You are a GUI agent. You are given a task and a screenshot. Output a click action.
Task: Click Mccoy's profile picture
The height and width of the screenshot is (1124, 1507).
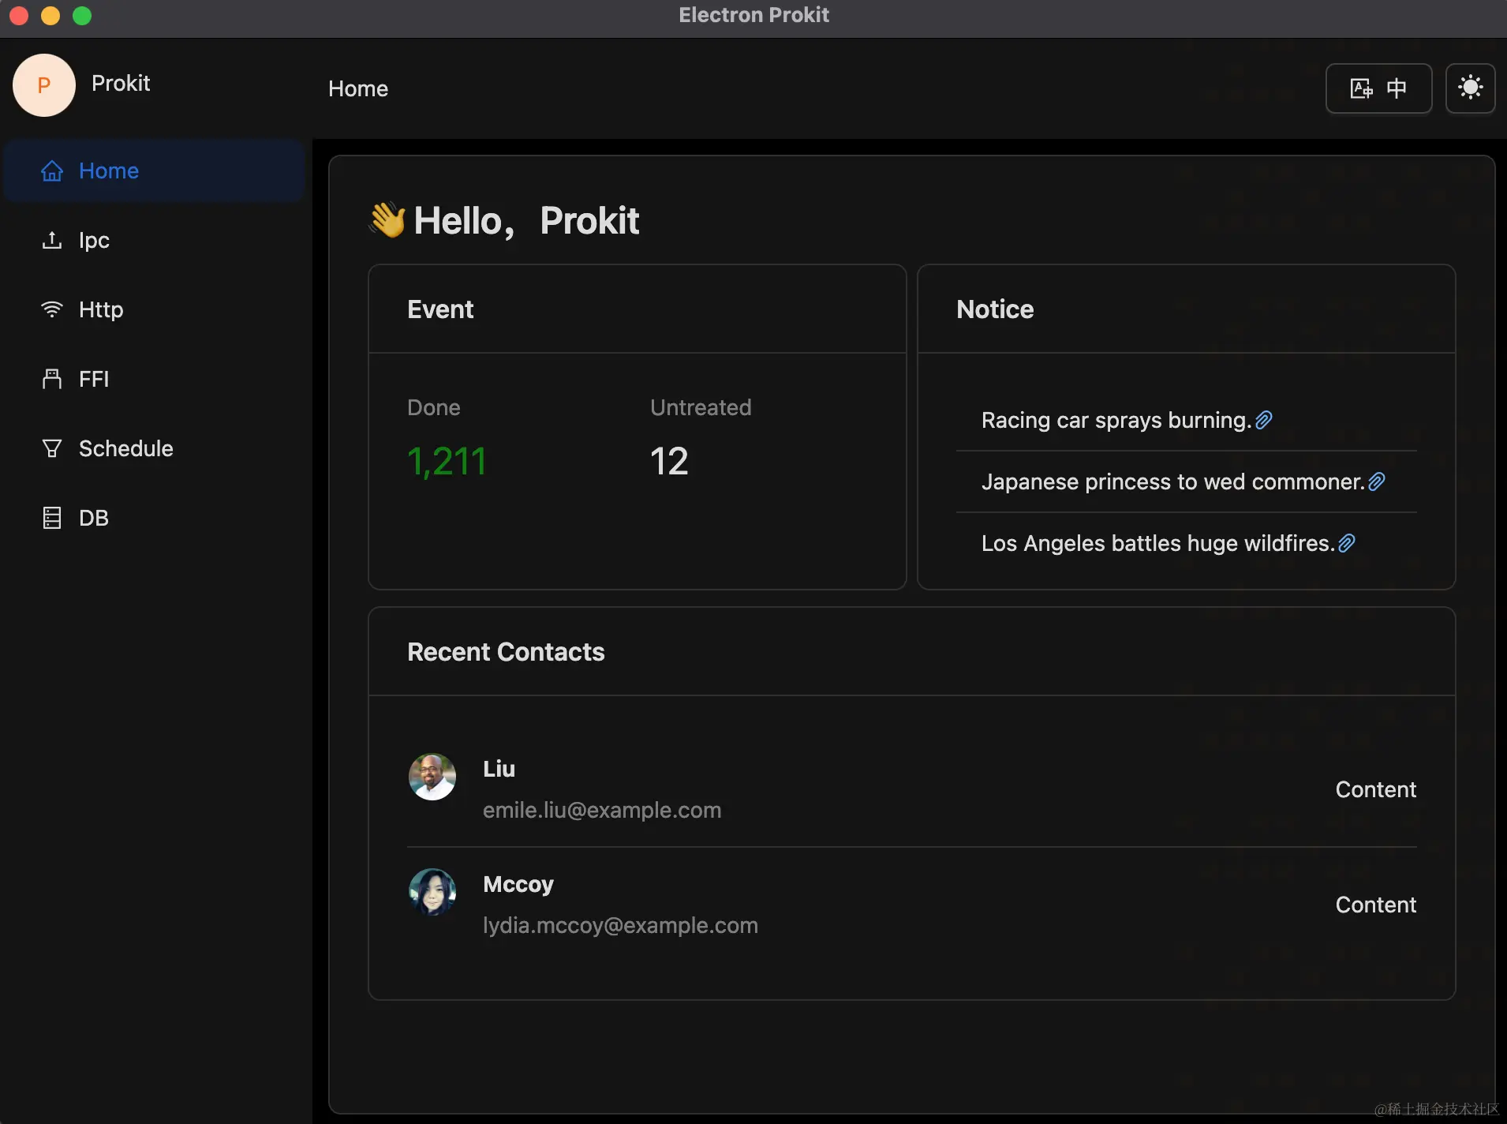pos(432,892)
